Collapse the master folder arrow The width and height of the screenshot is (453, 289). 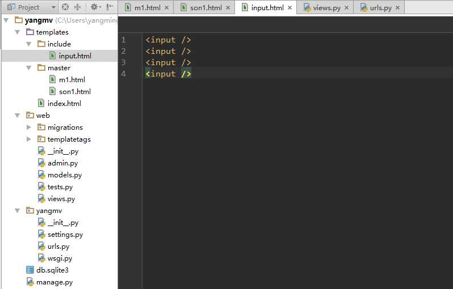(x=28, y=68)
